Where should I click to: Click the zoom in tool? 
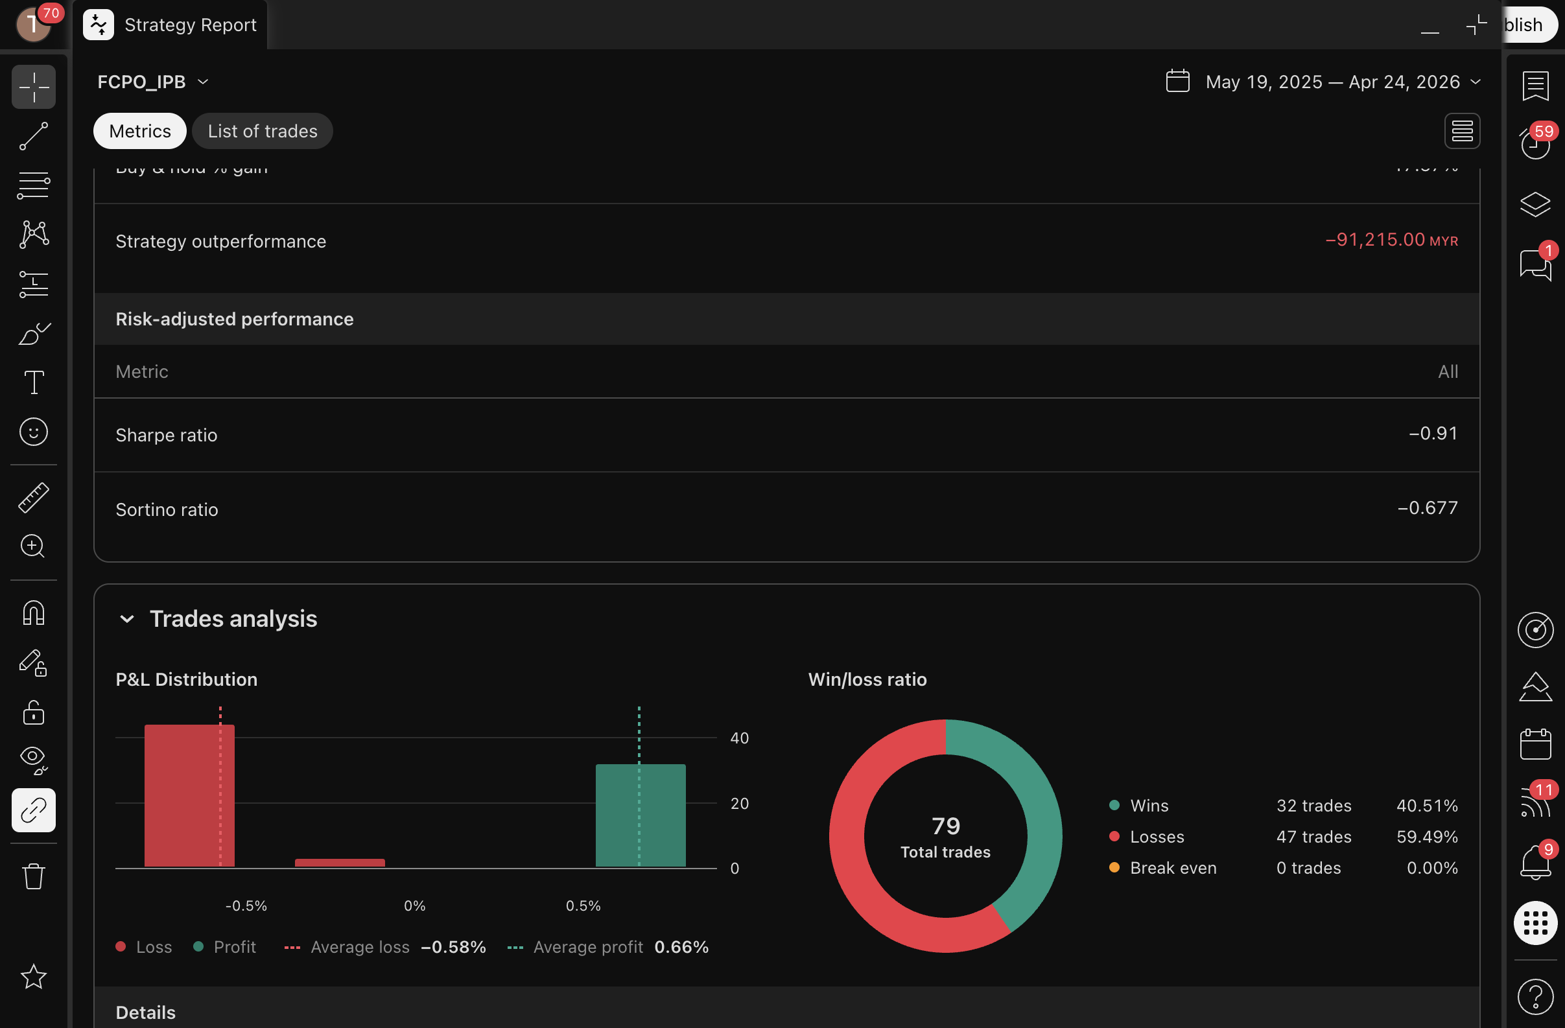[x=34, y=546]
